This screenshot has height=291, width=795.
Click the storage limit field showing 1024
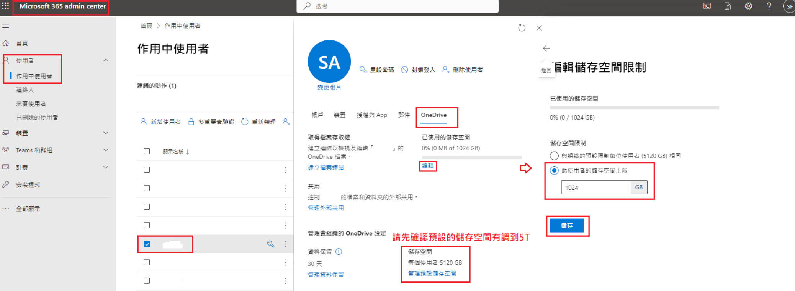click(596, 188)
